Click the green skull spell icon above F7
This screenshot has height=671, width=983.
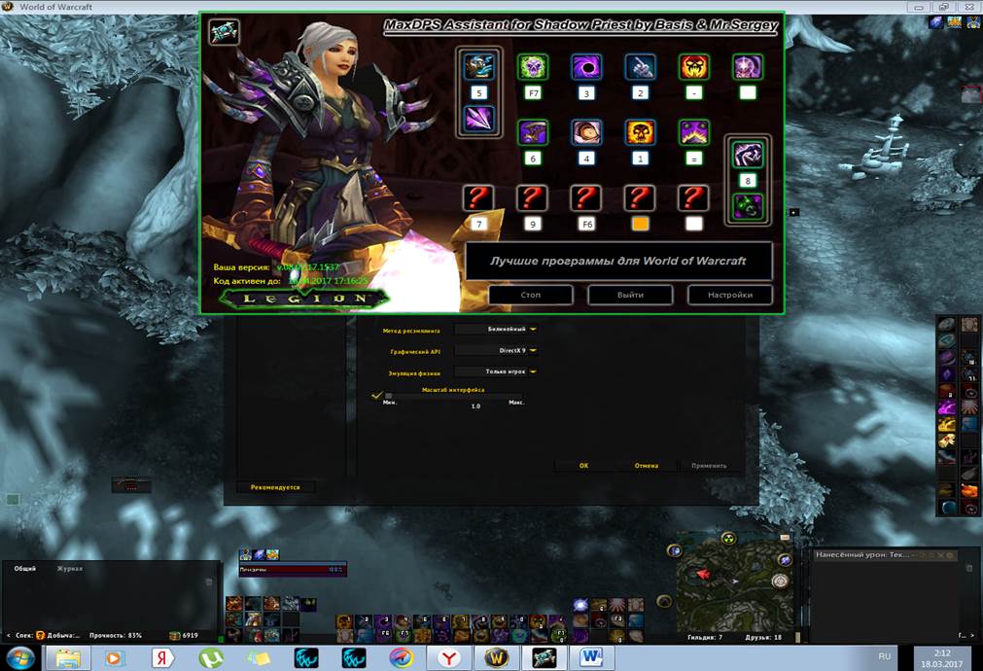pos(533,67)
